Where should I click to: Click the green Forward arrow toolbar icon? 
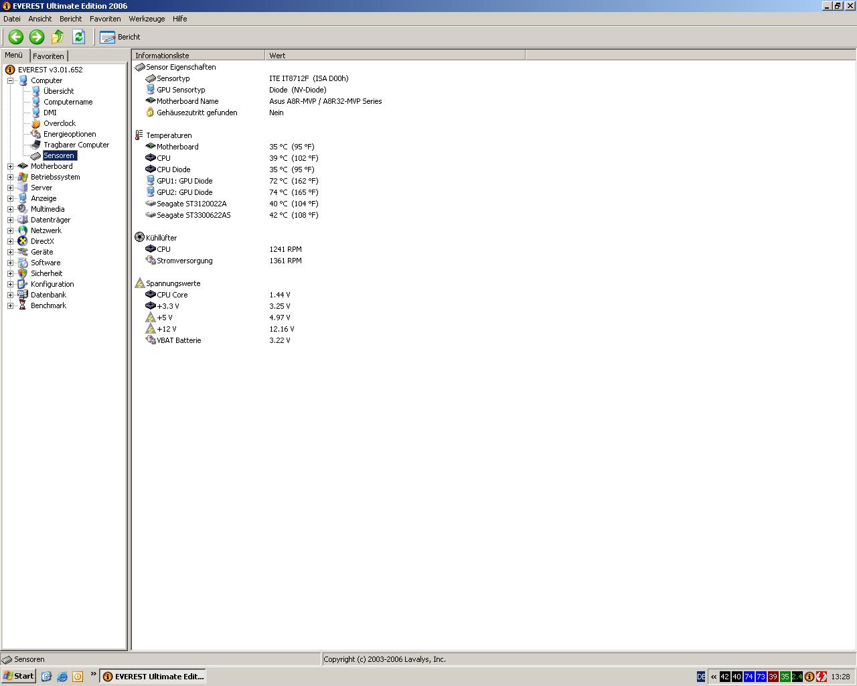[x=37, y=37]
